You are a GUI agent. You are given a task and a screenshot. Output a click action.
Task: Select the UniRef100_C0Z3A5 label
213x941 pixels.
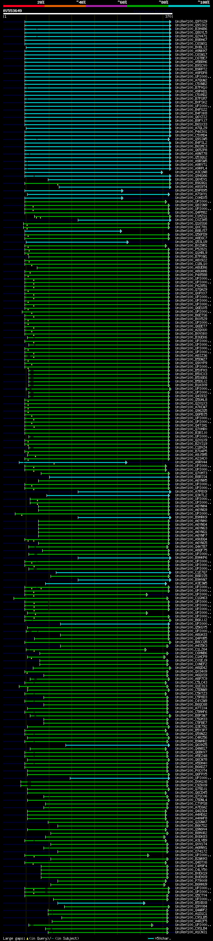191,220
